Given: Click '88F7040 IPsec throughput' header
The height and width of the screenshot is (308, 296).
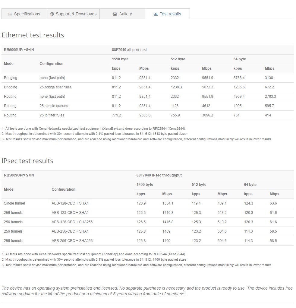Looking at the screenshot, I should pyautogui.click(x=159, y=175).
